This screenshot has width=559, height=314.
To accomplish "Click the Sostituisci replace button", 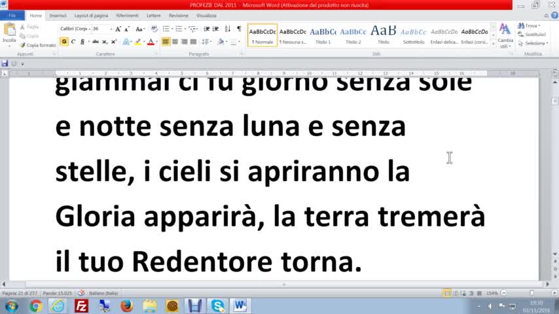I will 532,35.
